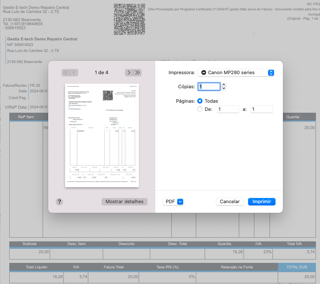Jump to last page in print preview

coord(138,73)
